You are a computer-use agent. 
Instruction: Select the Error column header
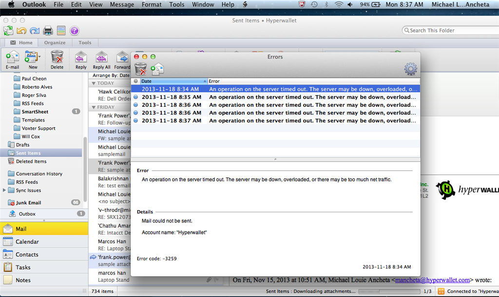click(x=314, y=81)
